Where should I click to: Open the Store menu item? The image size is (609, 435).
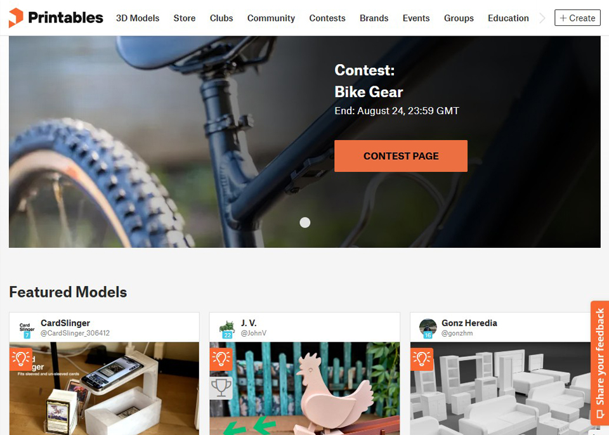tap(185, 18)
